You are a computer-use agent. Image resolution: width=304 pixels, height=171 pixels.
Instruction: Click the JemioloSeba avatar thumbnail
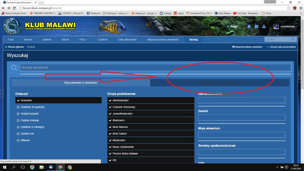click(x=276, y=26)
